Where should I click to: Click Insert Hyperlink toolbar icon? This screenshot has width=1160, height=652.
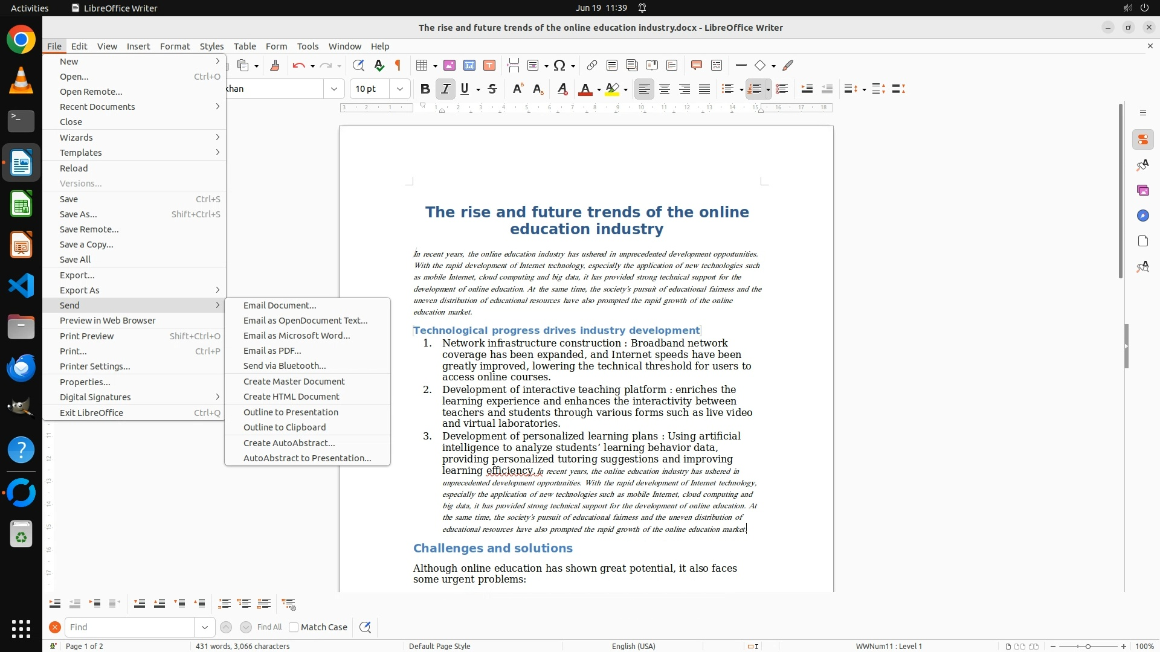592,65
